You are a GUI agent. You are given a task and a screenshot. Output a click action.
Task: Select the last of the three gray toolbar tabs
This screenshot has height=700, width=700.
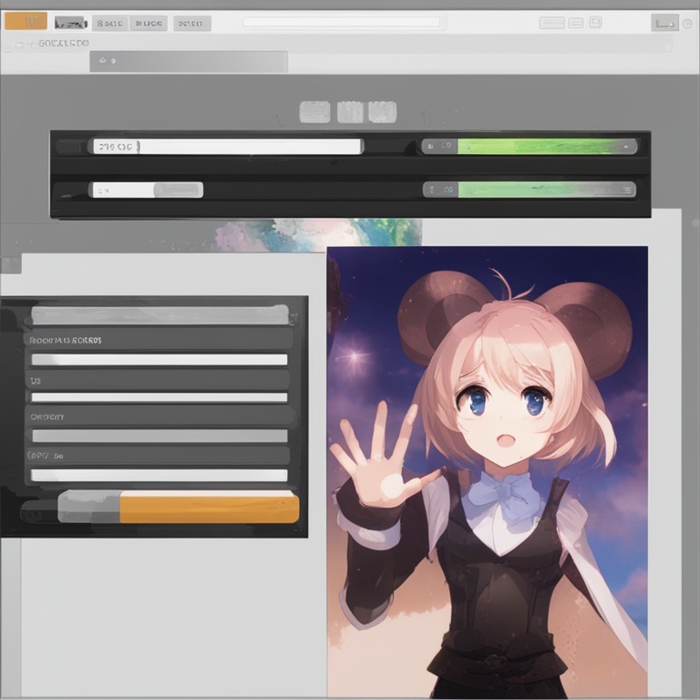click(x=192, y=23)
